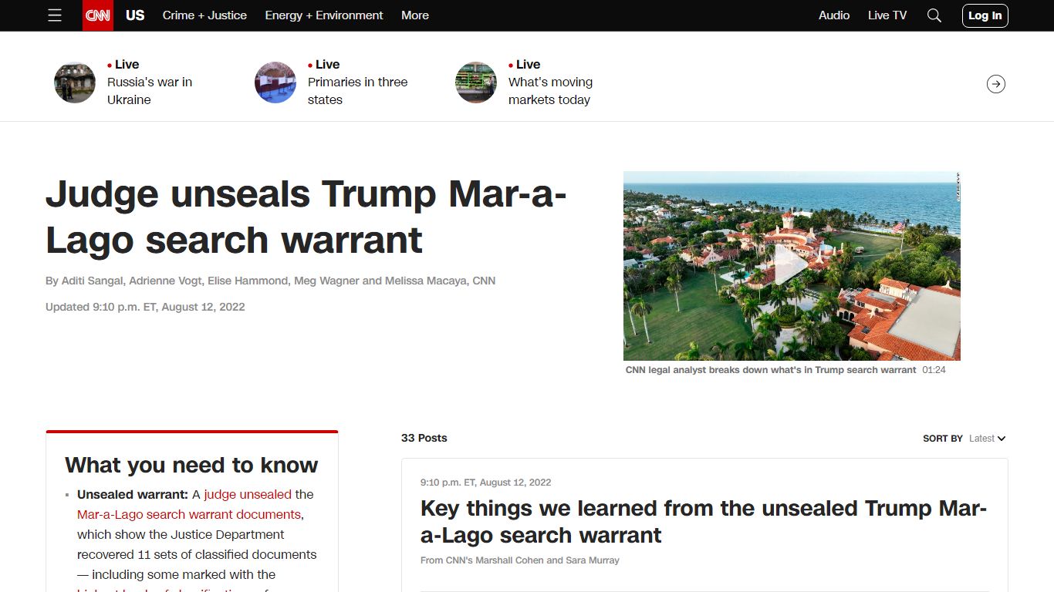
Task: Go to Energy + Environment section
Action: pyautogui.click(x=324, y=15)
